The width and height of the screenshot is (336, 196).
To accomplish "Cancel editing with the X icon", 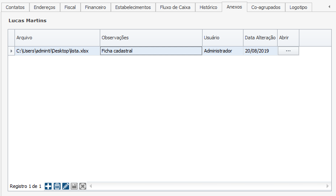I will 83,186.
